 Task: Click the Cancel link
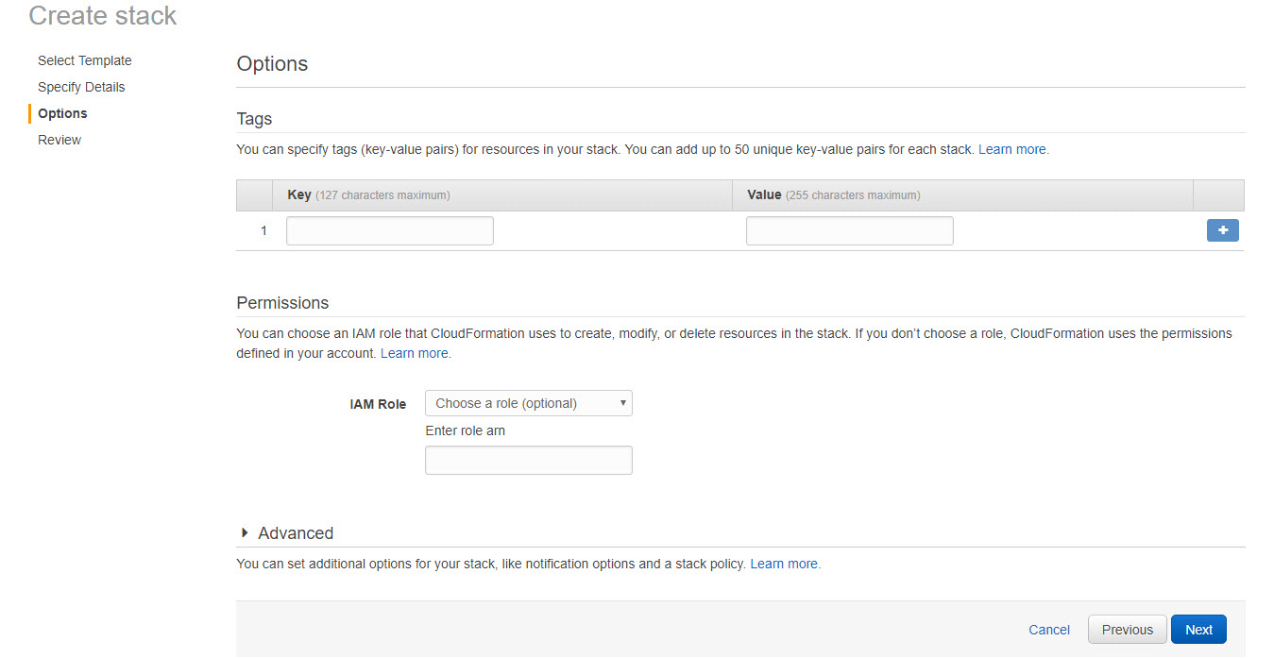(1049, 630)
